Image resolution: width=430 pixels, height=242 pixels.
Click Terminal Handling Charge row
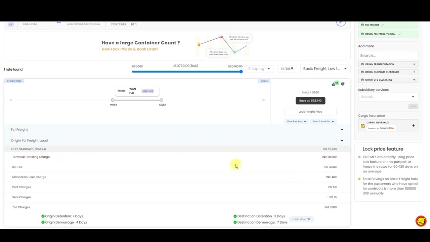click(x=177, y=157)
